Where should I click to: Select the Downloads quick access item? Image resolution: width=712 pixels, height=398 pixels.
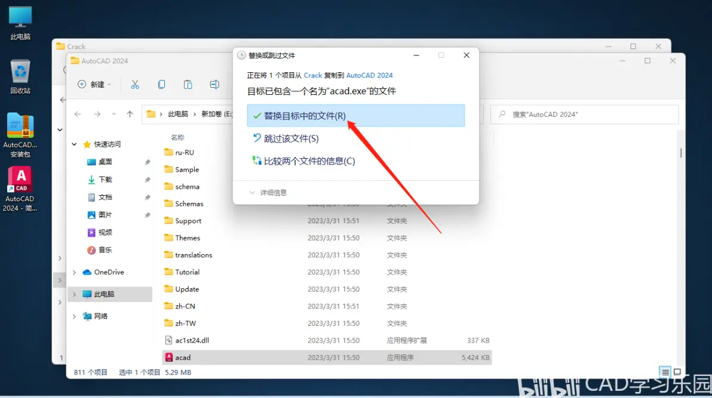105,179
